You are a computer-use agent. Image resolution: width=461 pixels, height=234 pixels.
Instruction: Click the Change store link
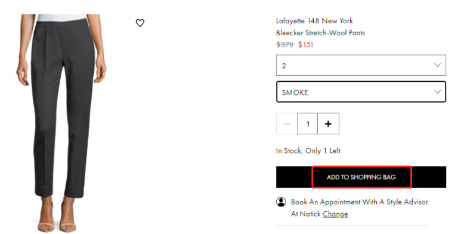click(x=335, y=214)
